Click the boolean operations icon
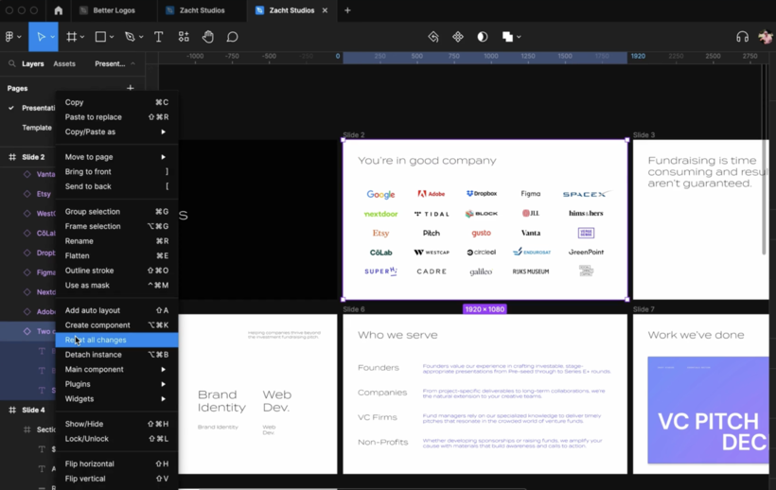Image resolution: width=776 pixels, height=490 pixels. click(x=507, y=37)
